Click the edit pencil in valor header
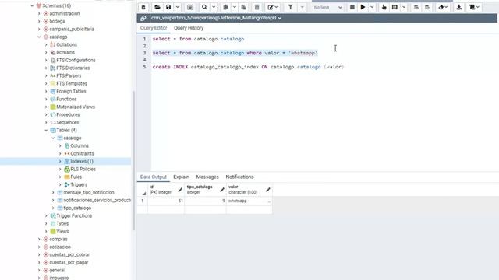This screenshot has height=280, width=499. [268, 190]
